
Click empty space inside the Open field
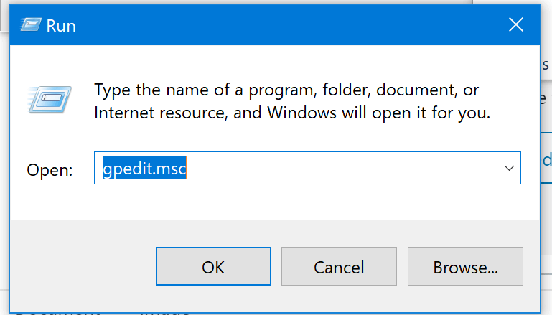tap(342, 168)
